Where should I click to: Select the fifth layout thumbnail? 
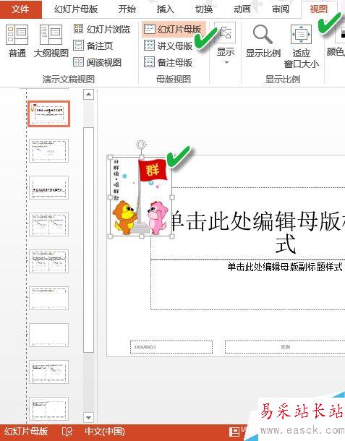coord(48,261)
